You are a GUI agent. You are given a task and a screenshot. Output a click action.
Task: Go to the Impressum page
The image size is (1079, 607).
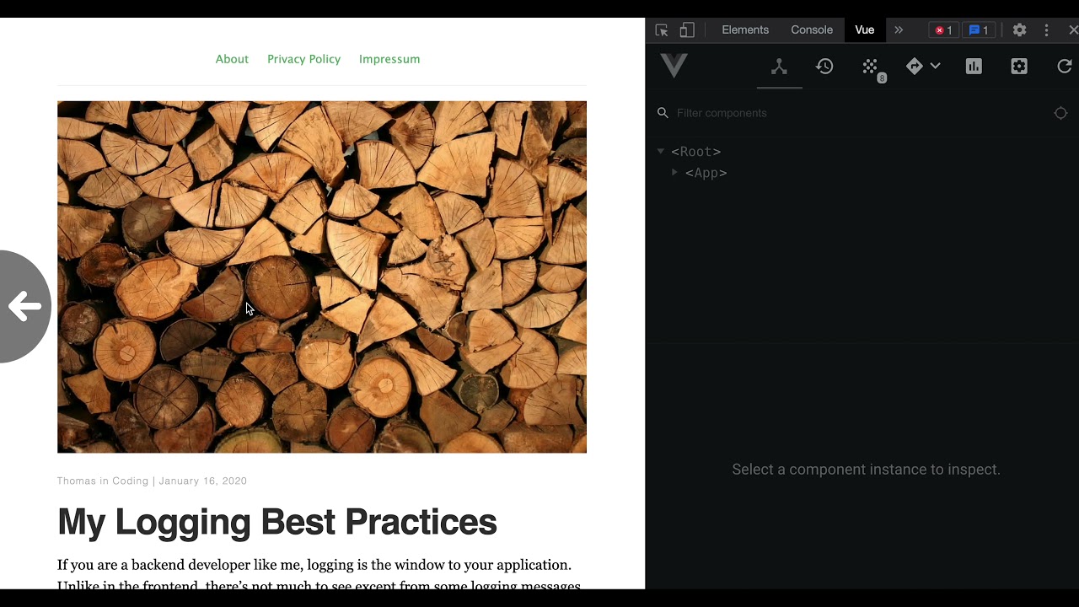pyautogui.click(x=389, y=59)
